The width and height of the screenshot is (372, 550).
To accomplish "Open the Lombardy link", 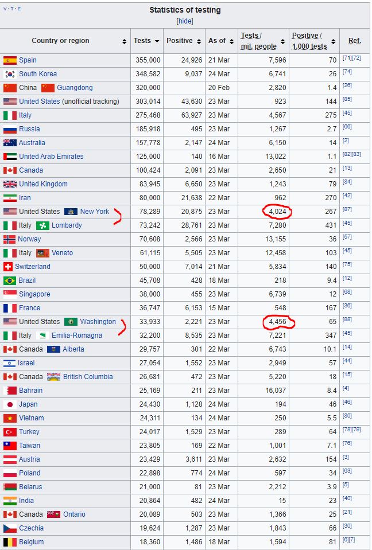I will 67,225.
